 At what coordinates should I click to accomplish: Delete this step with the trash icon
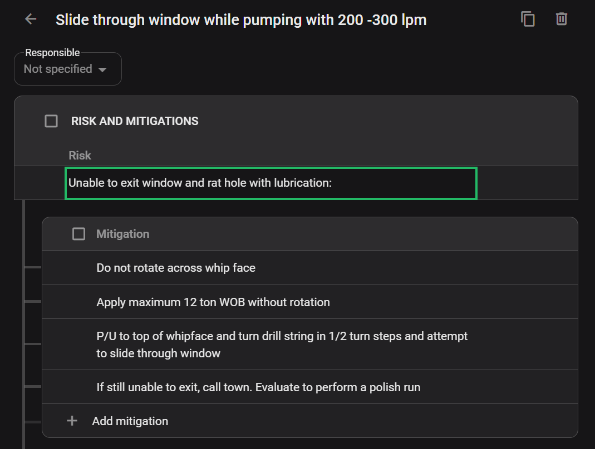coord(561,19)
